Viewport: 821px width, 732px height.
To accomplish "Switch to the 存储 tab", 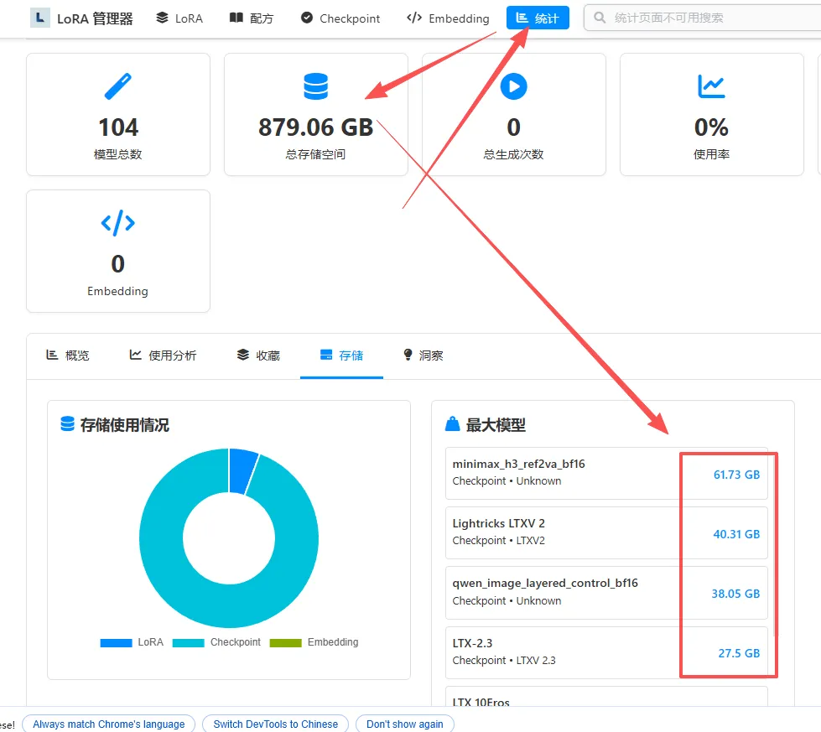I will 341,356.
